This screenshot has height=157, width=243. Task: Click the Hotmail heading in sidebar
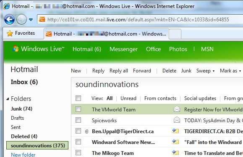pos(24,69)
